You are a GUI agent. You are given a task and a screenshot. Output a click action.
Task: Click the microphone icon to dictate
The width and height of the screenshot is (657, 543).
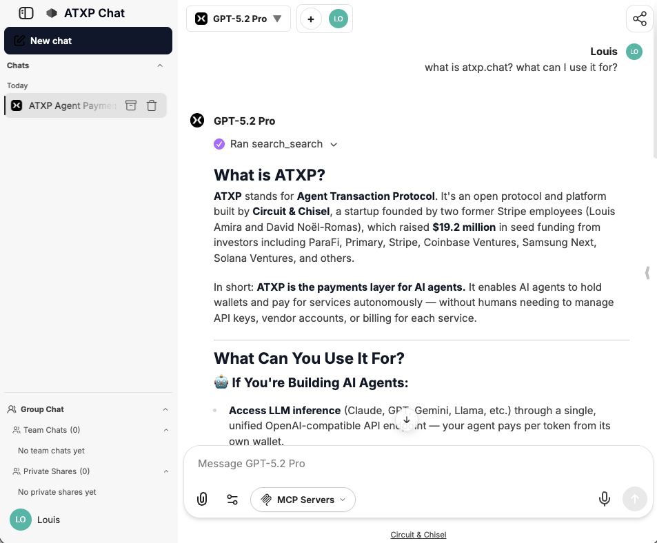point(605,498)
